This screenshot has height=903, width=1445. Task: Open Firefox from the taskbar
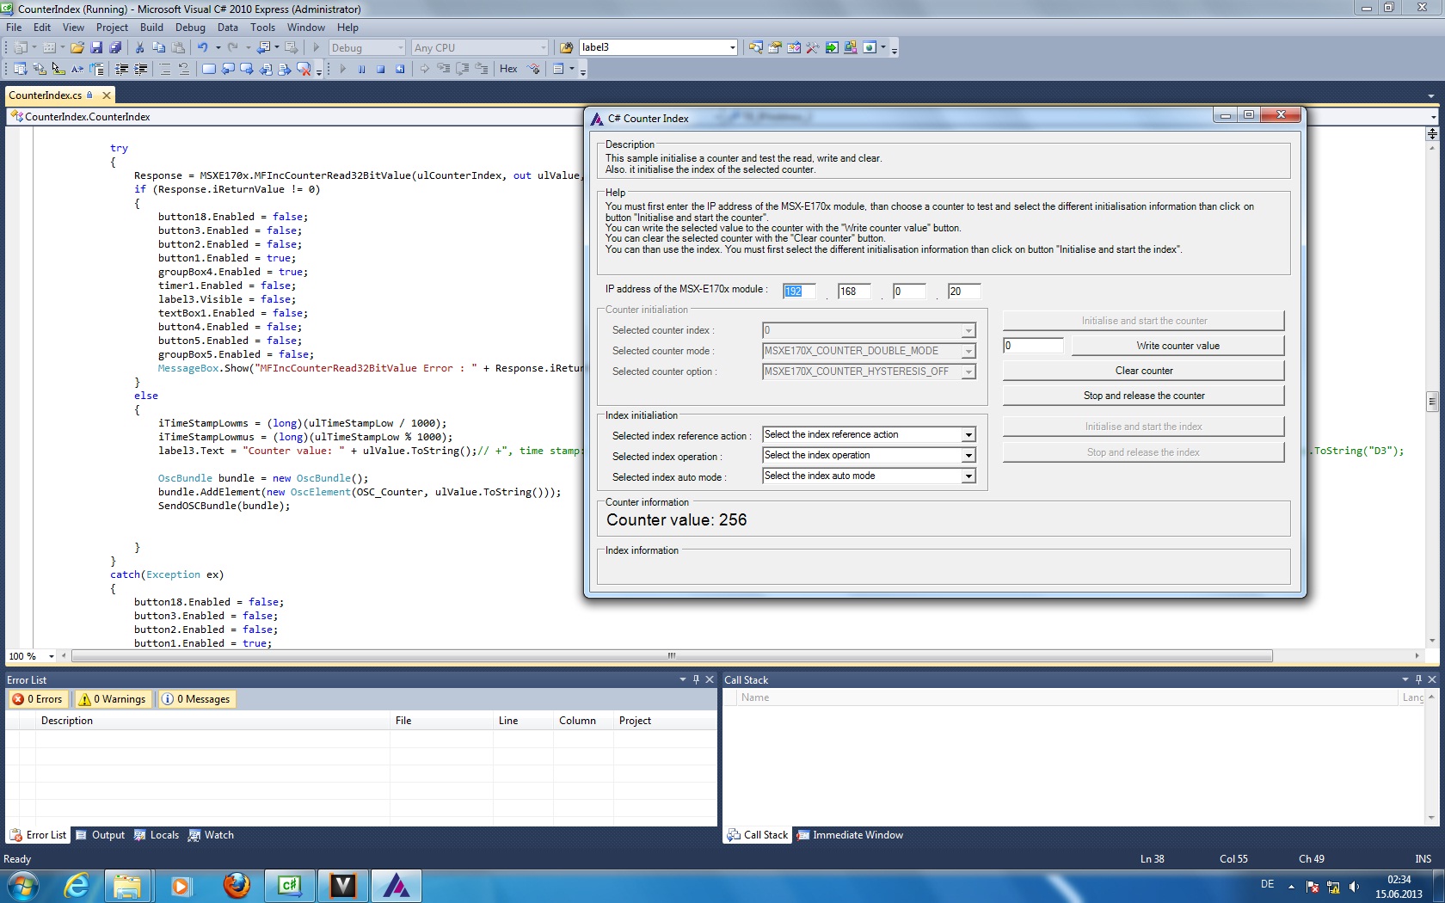pos(236,885)
